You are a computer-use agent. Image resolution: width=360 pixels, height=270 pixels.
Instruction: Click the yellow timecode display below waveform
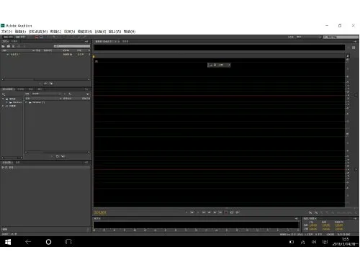click(100, 212)
